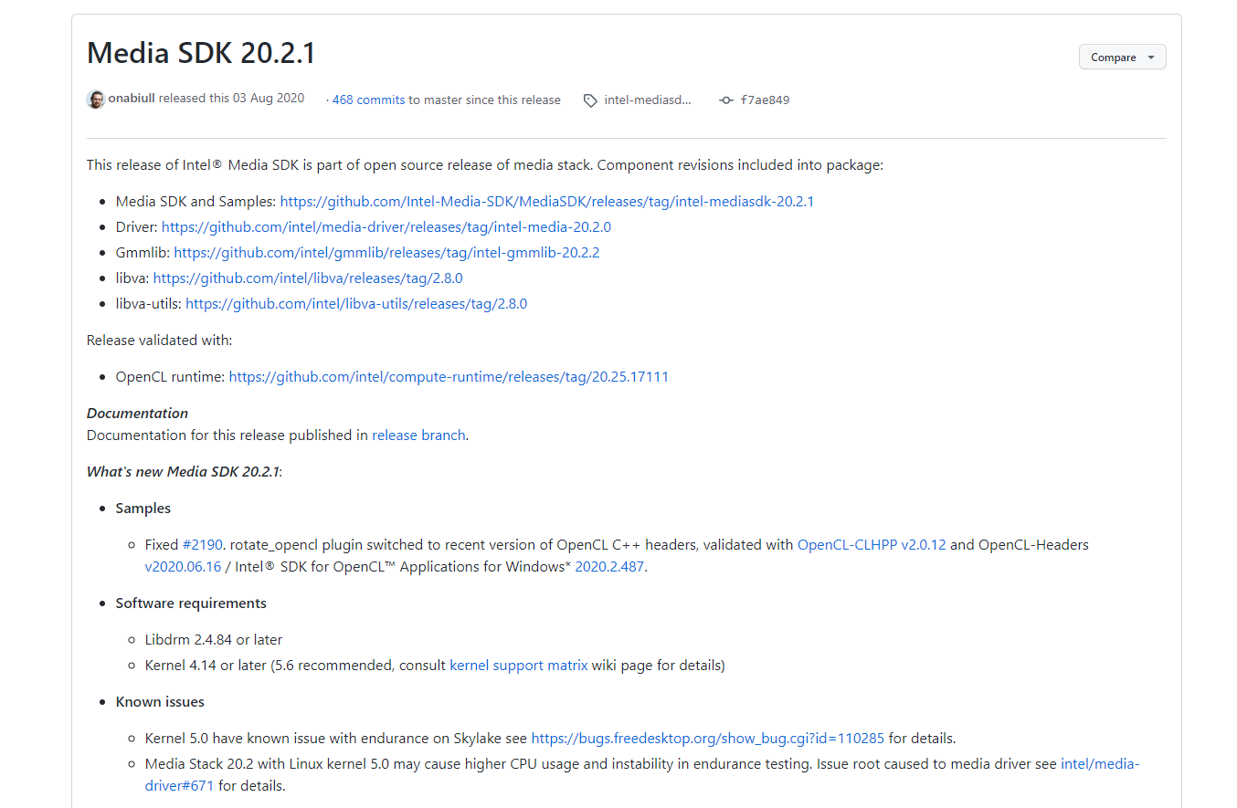Click the 'Software requirements' bullet heading
The image size is (1237, 808).
[191, 603]
